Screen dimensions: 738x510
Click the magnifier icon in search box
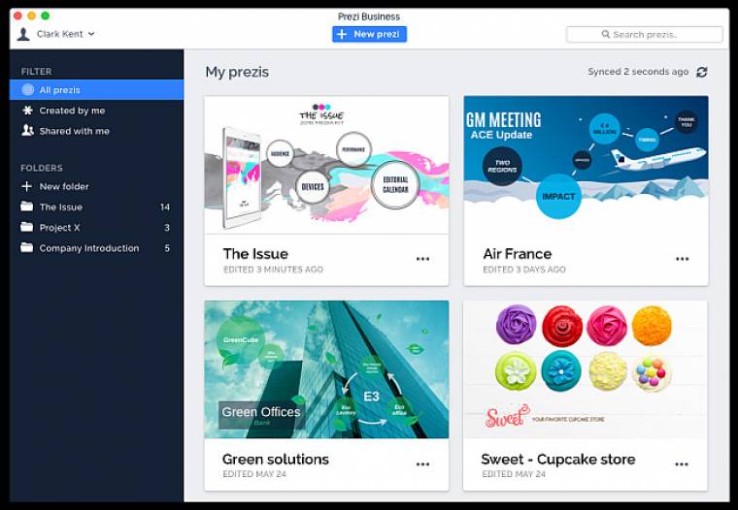pos(606,34)
